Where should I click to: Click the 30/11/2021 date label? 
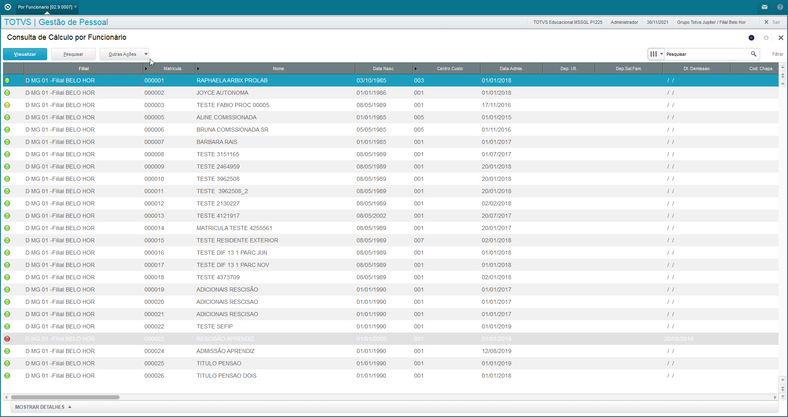pyautogui.click(x=657, y=22)
